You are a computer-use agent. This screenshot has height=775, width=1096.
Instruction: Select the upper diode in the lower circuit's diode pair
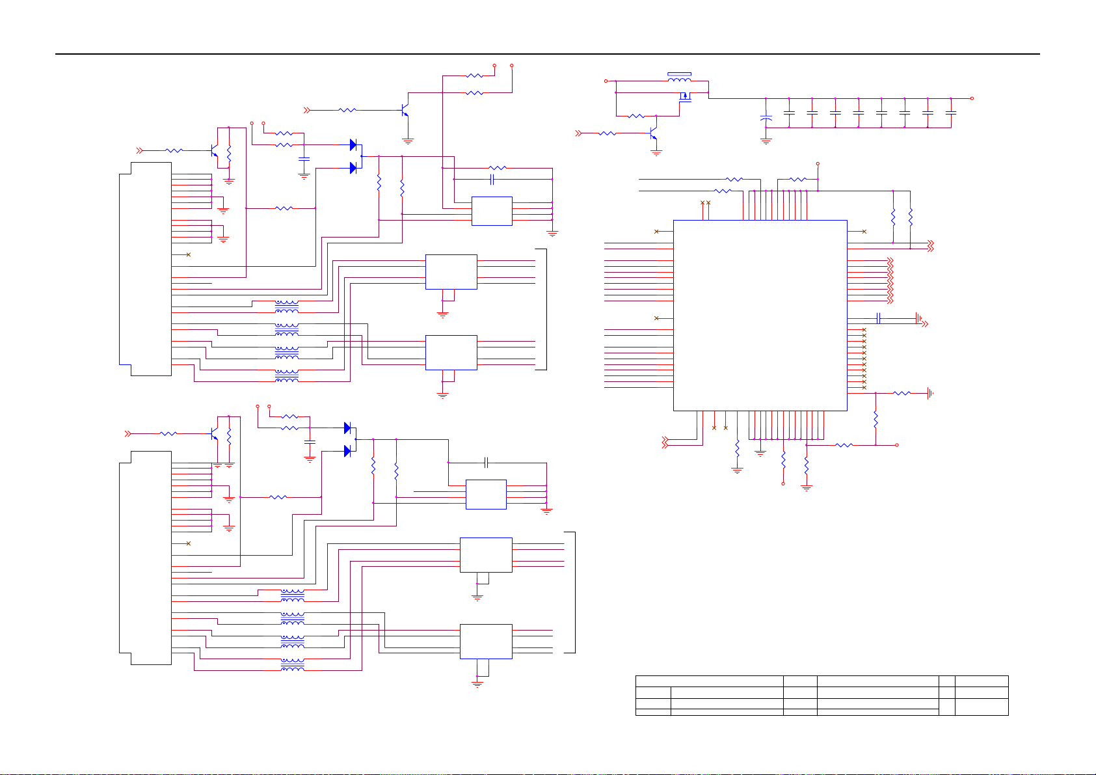click(347, 428)
